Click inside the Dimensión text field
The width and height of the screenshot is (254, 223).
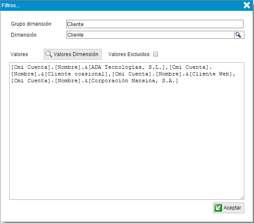coord(150,35)
